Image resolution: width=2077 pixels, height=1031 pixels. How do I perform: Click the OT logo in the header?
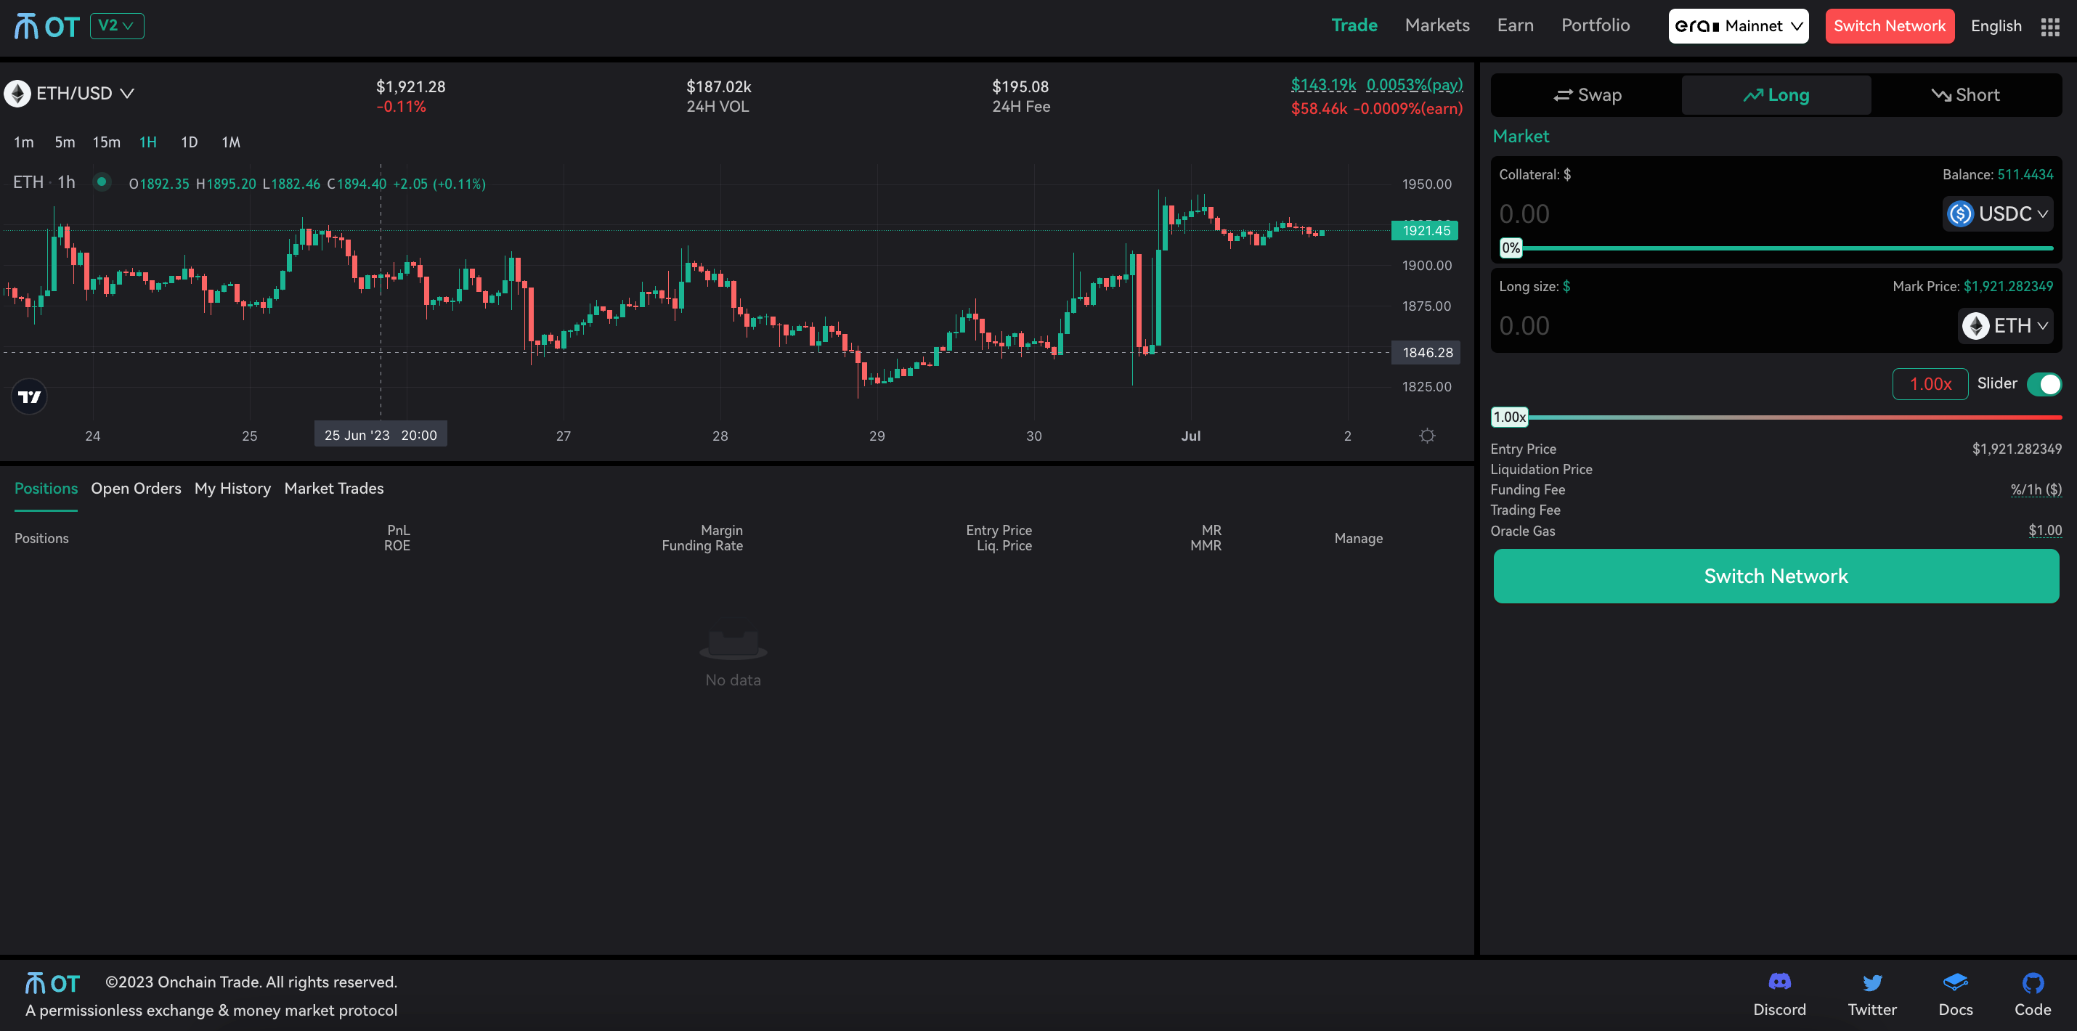[x=46, y=26]
